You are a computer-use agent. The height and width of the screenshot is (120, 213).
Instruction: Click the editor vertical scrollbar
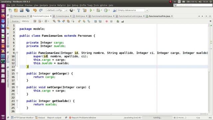coord(209,49)
